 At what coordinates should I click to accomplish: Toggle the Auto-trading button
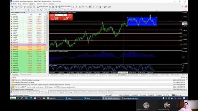coord(65,7)
